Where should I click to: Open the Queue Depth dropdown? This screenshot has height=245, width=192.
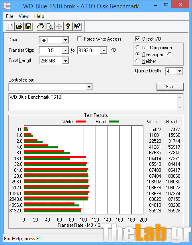180,71
